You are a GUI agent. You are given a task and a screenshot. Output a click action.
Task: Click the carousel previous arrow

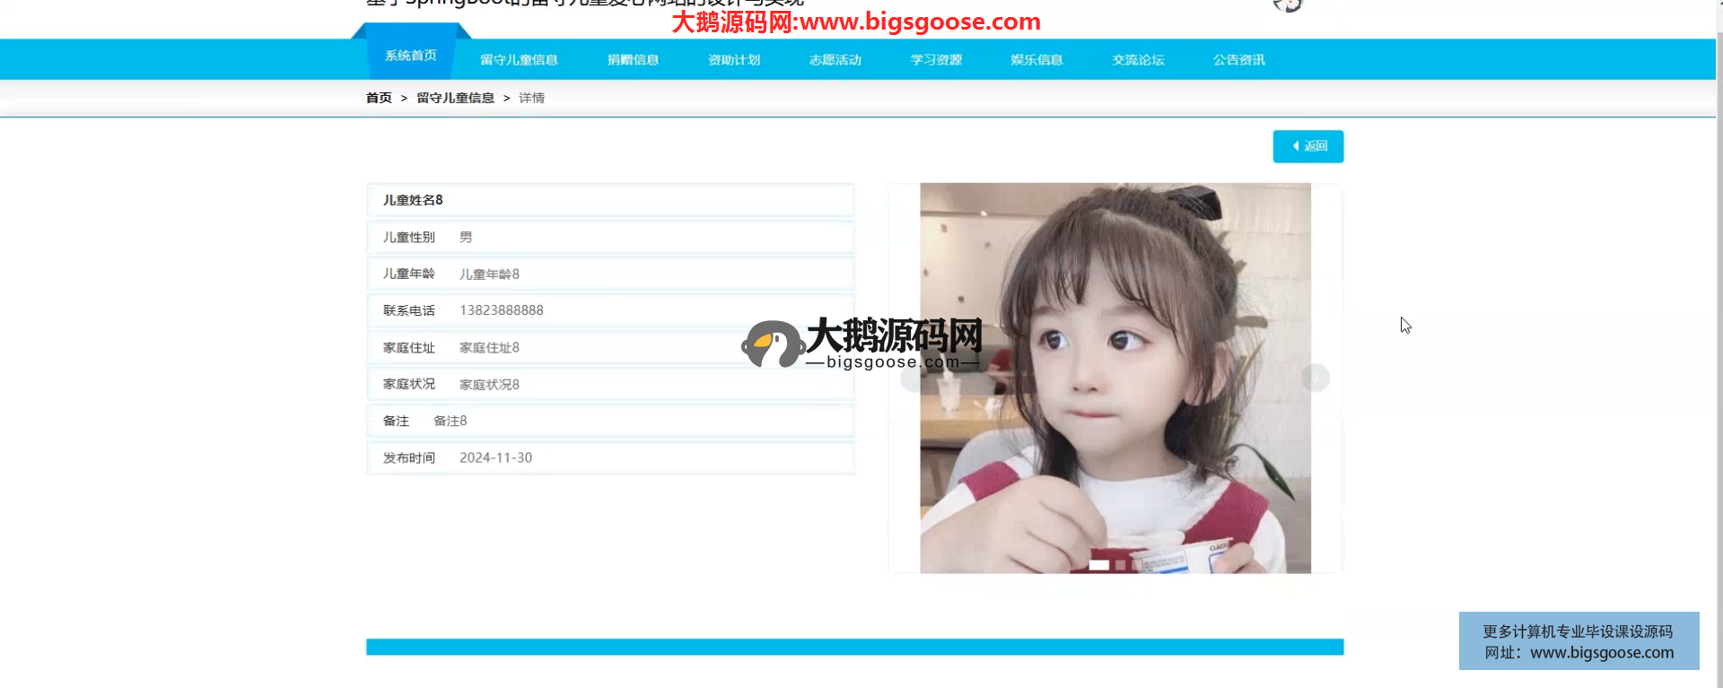click(913, 379)
